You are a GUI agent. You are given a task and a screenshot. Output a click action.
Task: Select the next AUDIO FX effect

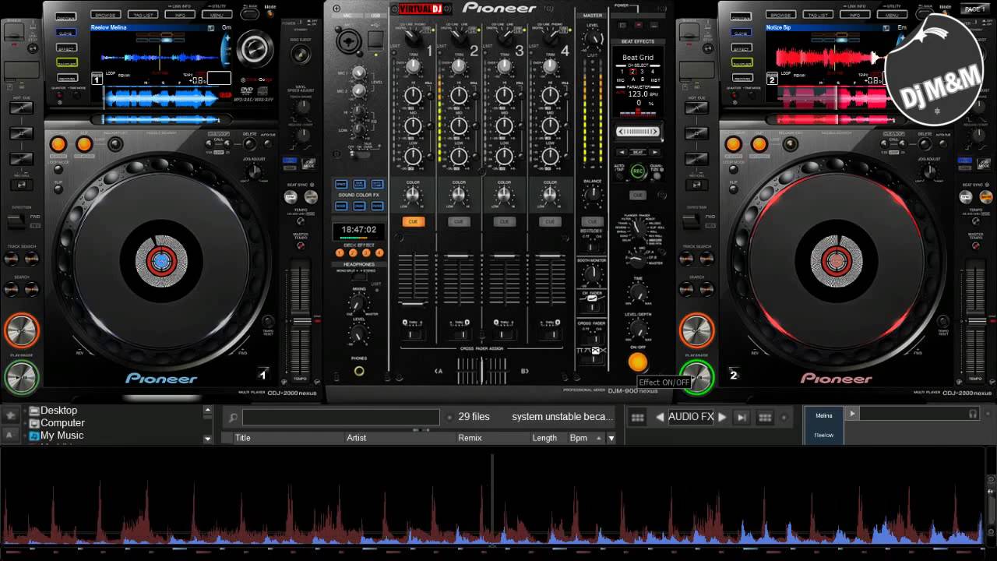pos(722,417)
